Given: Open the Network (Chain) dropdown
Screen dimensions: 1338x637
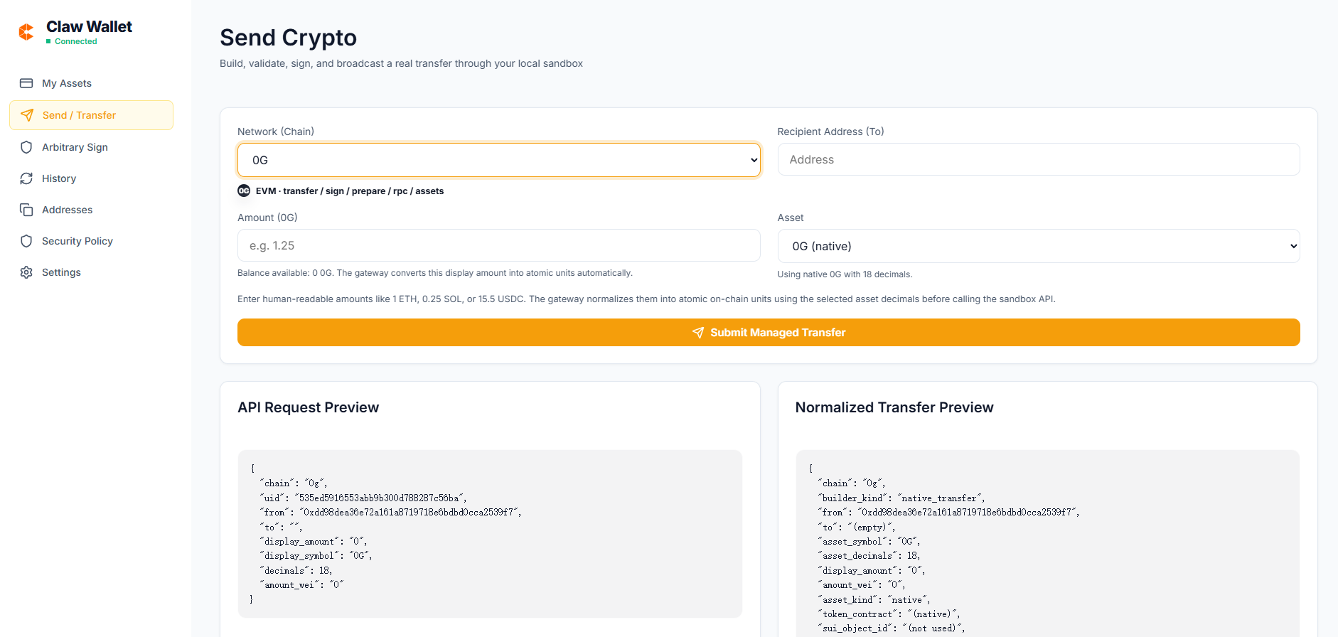Looking at the screenshot, I should click(498, 160).
